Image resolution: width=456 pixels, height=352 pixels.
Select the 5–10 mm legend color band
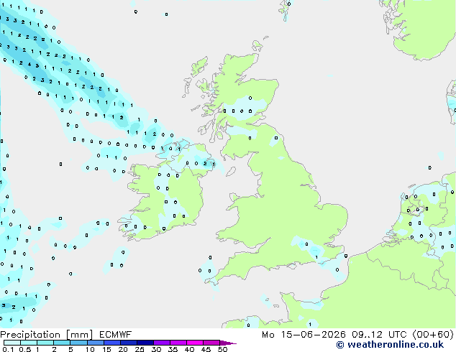pos(79,343)
